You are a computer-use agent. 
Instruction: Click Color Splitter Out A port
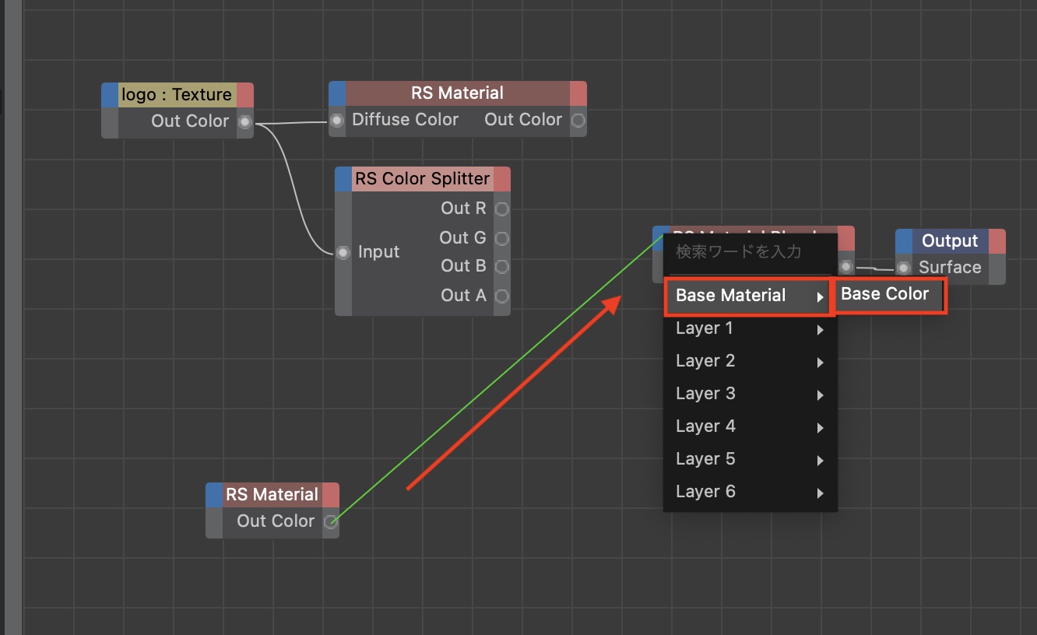coord(502,296)
